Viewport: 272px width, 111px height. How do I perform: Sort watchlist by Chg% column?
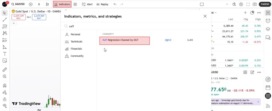point(258,19)
